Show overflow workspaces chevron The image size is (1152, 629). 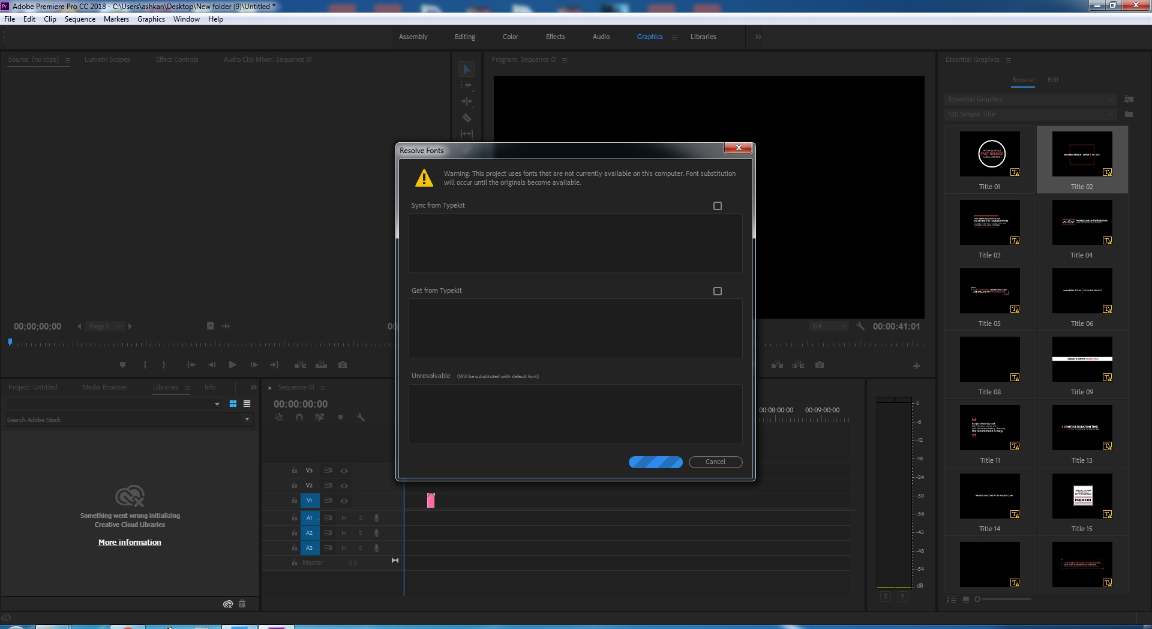[758, 37]
